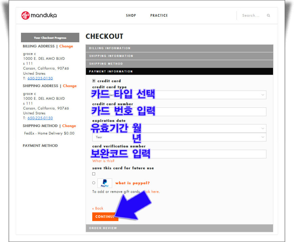The image size is (294, 242).
Task: Expand the Shipping Information section
Action: pos(179,56)
